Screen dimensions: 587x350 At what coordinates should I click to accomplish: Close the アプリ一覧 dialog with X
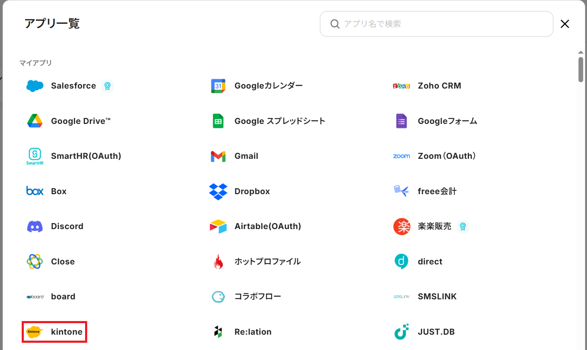(565, 24)
